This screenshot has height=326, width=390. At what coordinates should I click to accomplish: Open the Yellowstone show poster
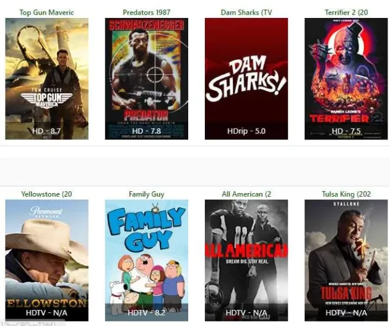(x=47, y=260)
